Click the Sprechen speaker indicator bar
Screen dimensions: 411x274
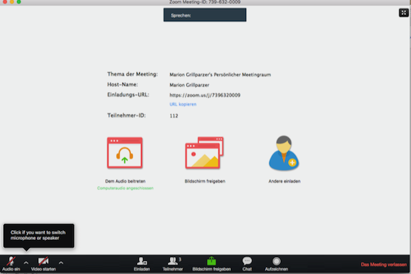coord(205,15)
